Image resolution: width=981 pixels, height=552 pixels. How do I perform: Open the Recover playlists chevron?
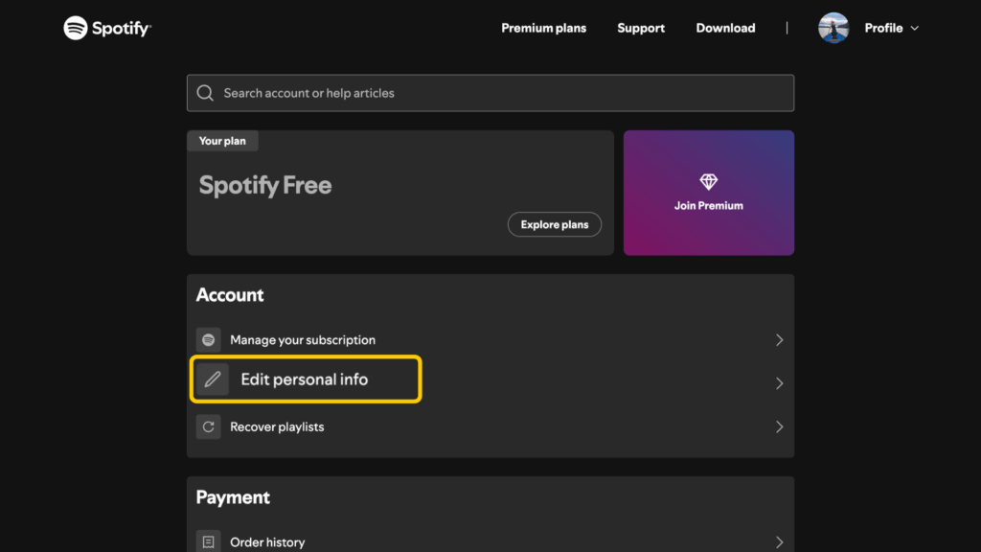779,426
